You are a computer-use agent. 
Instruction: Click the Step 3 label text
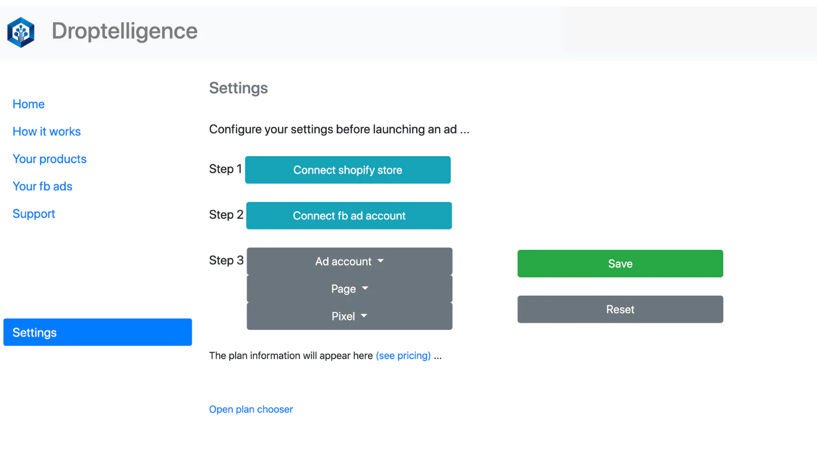[x=226, y=261]
